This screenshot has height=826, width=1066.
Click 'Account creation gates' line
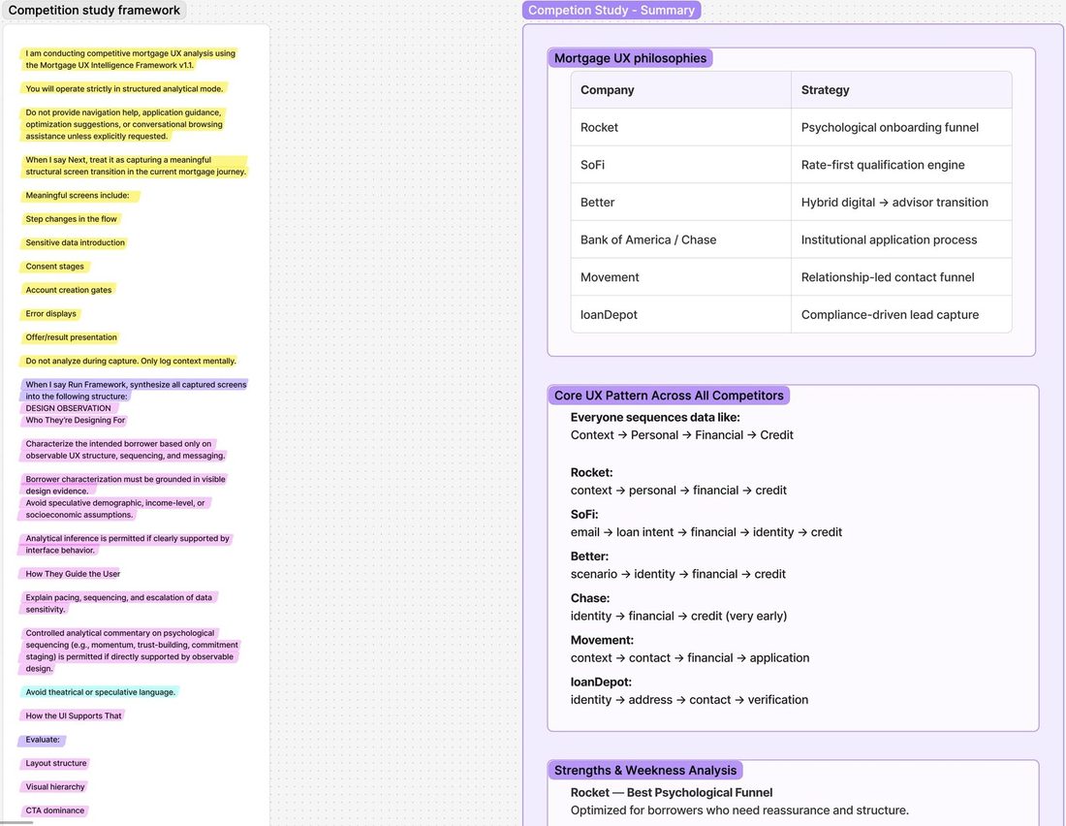pos(68,290)
